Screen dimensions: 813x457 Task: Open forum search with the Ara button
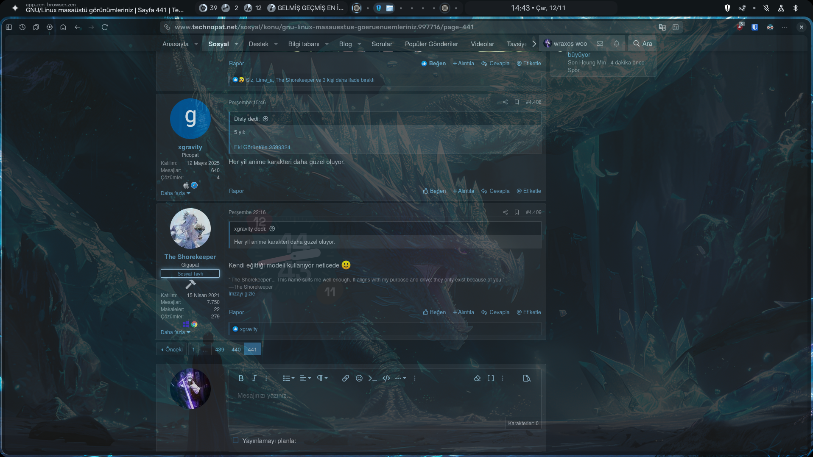tap(643, 44)
